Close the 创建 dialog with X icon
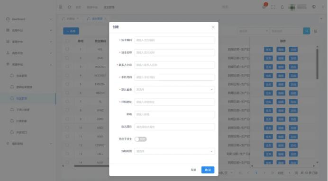 click(213, 27)
